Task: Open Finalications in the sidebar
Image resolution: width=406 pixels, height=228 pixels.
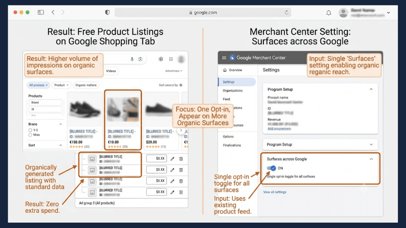Action: [x=232, y=145]
